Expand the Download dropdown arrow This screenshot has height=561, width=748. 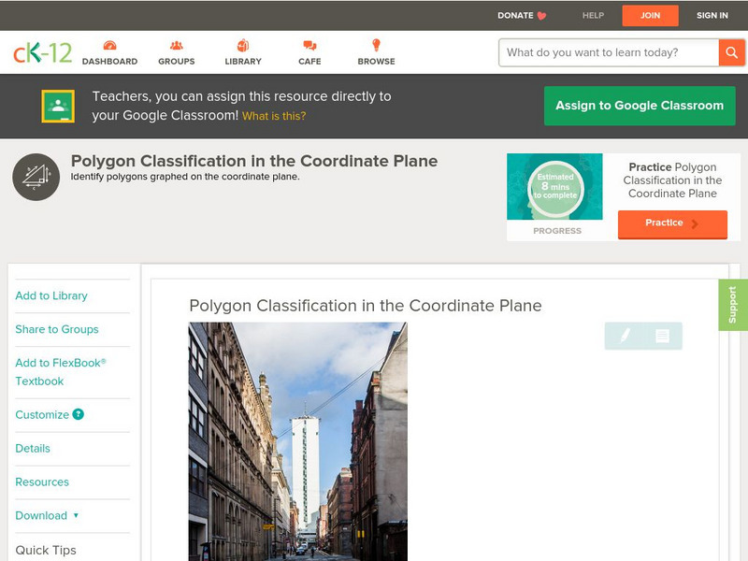point(76,515)
